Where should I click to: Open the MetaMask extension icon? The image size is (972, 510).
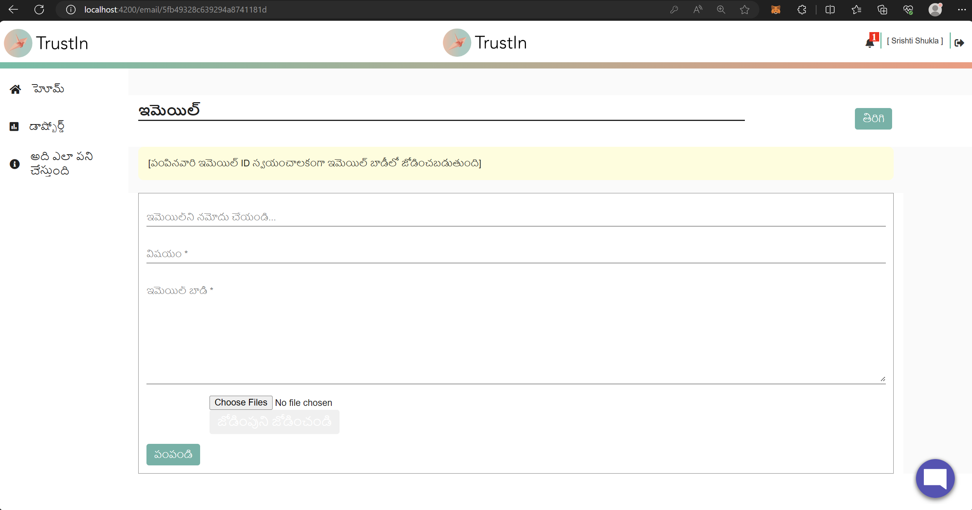776,9
